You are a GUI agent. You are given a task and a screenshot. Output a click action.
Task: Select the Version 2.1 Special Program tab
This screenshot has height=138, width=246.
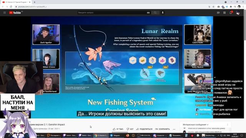coord(16,2)
